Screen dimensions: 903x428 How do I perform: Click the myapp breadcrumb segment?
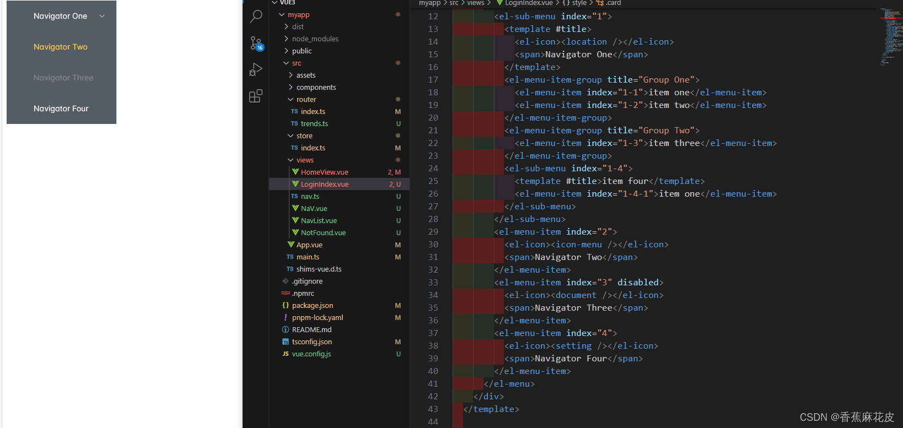tap(429, 3)
